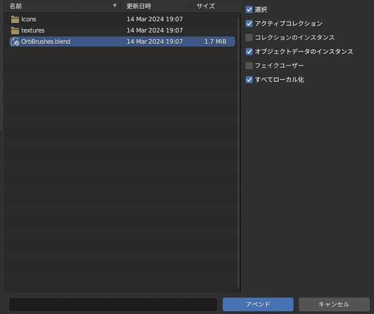This screenshot has width=374, height=314.
Task: Uncheck the 選択 checkbox
Action: (249, 10)
